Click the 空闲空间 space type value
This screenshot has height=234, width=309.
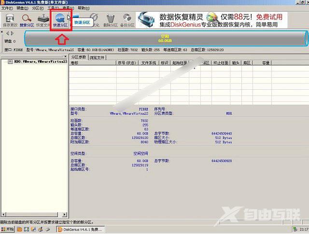[140, 153]
